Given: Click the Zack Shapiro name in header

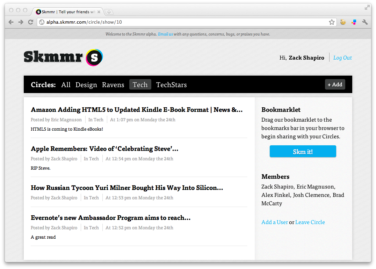Looking at the screenshot, I should 306,58.
